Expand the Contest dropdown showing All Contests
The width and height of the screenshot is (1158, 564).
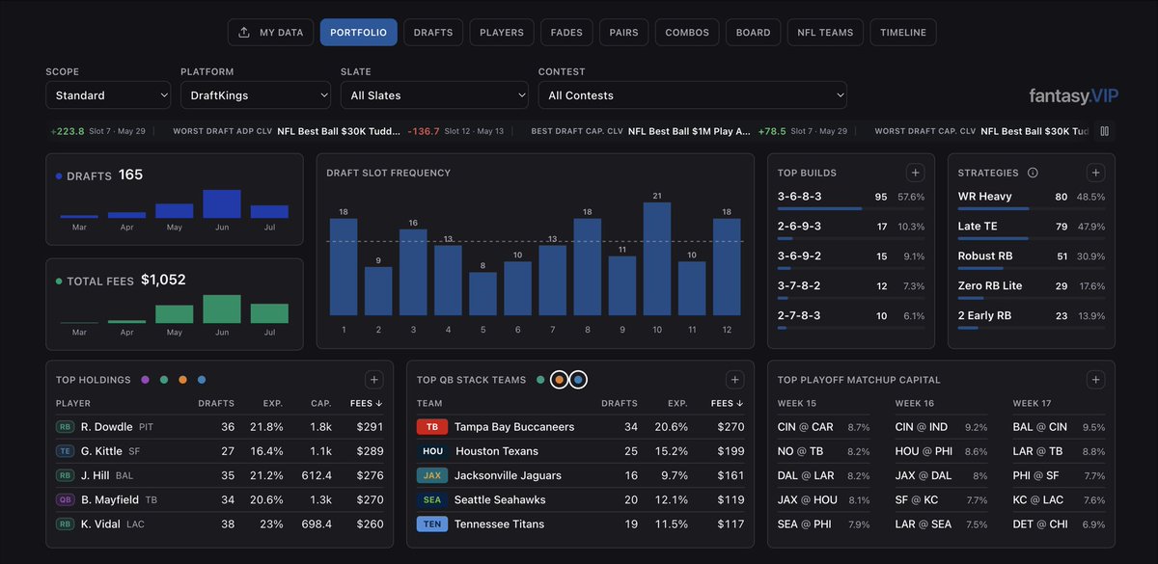point(693,94)
